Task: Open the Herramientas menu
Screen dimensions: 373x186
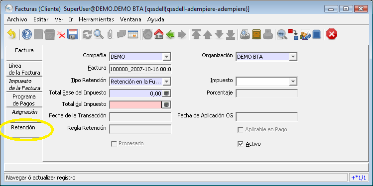Action: point(96,19)
